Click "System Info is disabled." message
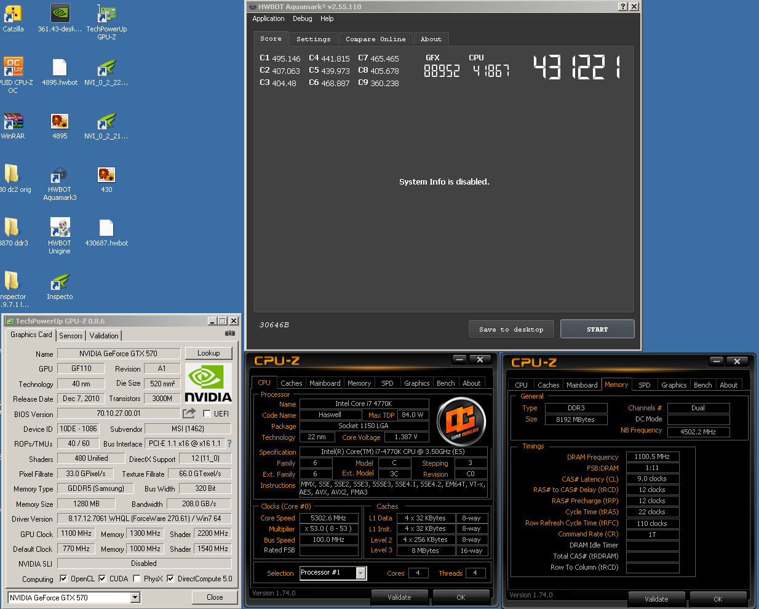 pos(444,182)
